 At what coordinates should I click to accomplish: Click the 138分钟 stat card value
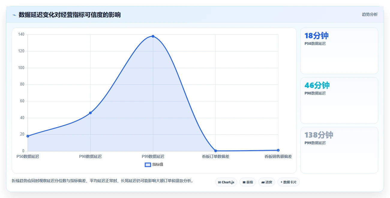[x=319, y=135]
